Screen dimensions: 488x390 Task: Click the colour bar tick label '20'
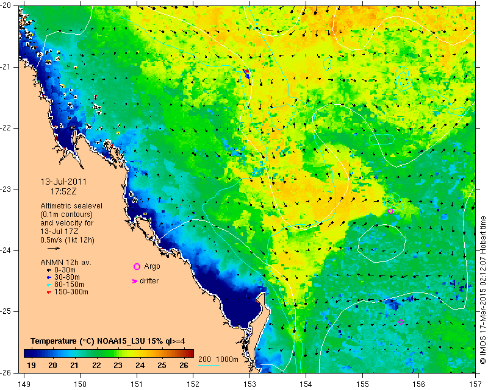[x=53, y=366]
